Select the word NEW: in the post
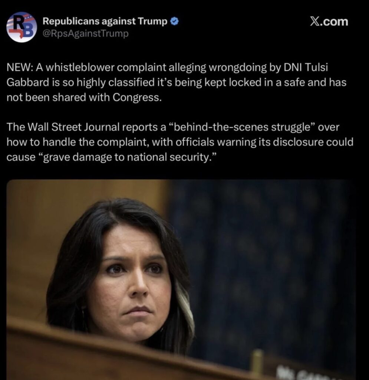 point(20,67)
